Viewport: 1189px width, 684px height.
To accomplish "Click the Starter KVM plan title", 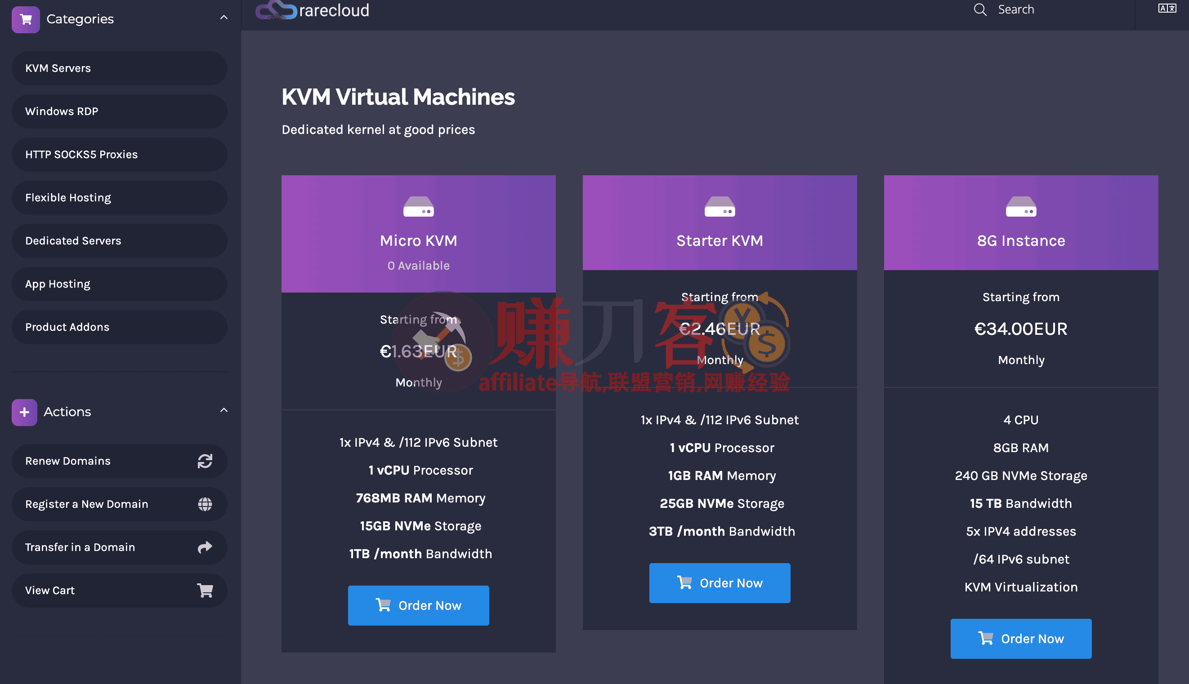I will pyautogui.click(x=720, y=241).
